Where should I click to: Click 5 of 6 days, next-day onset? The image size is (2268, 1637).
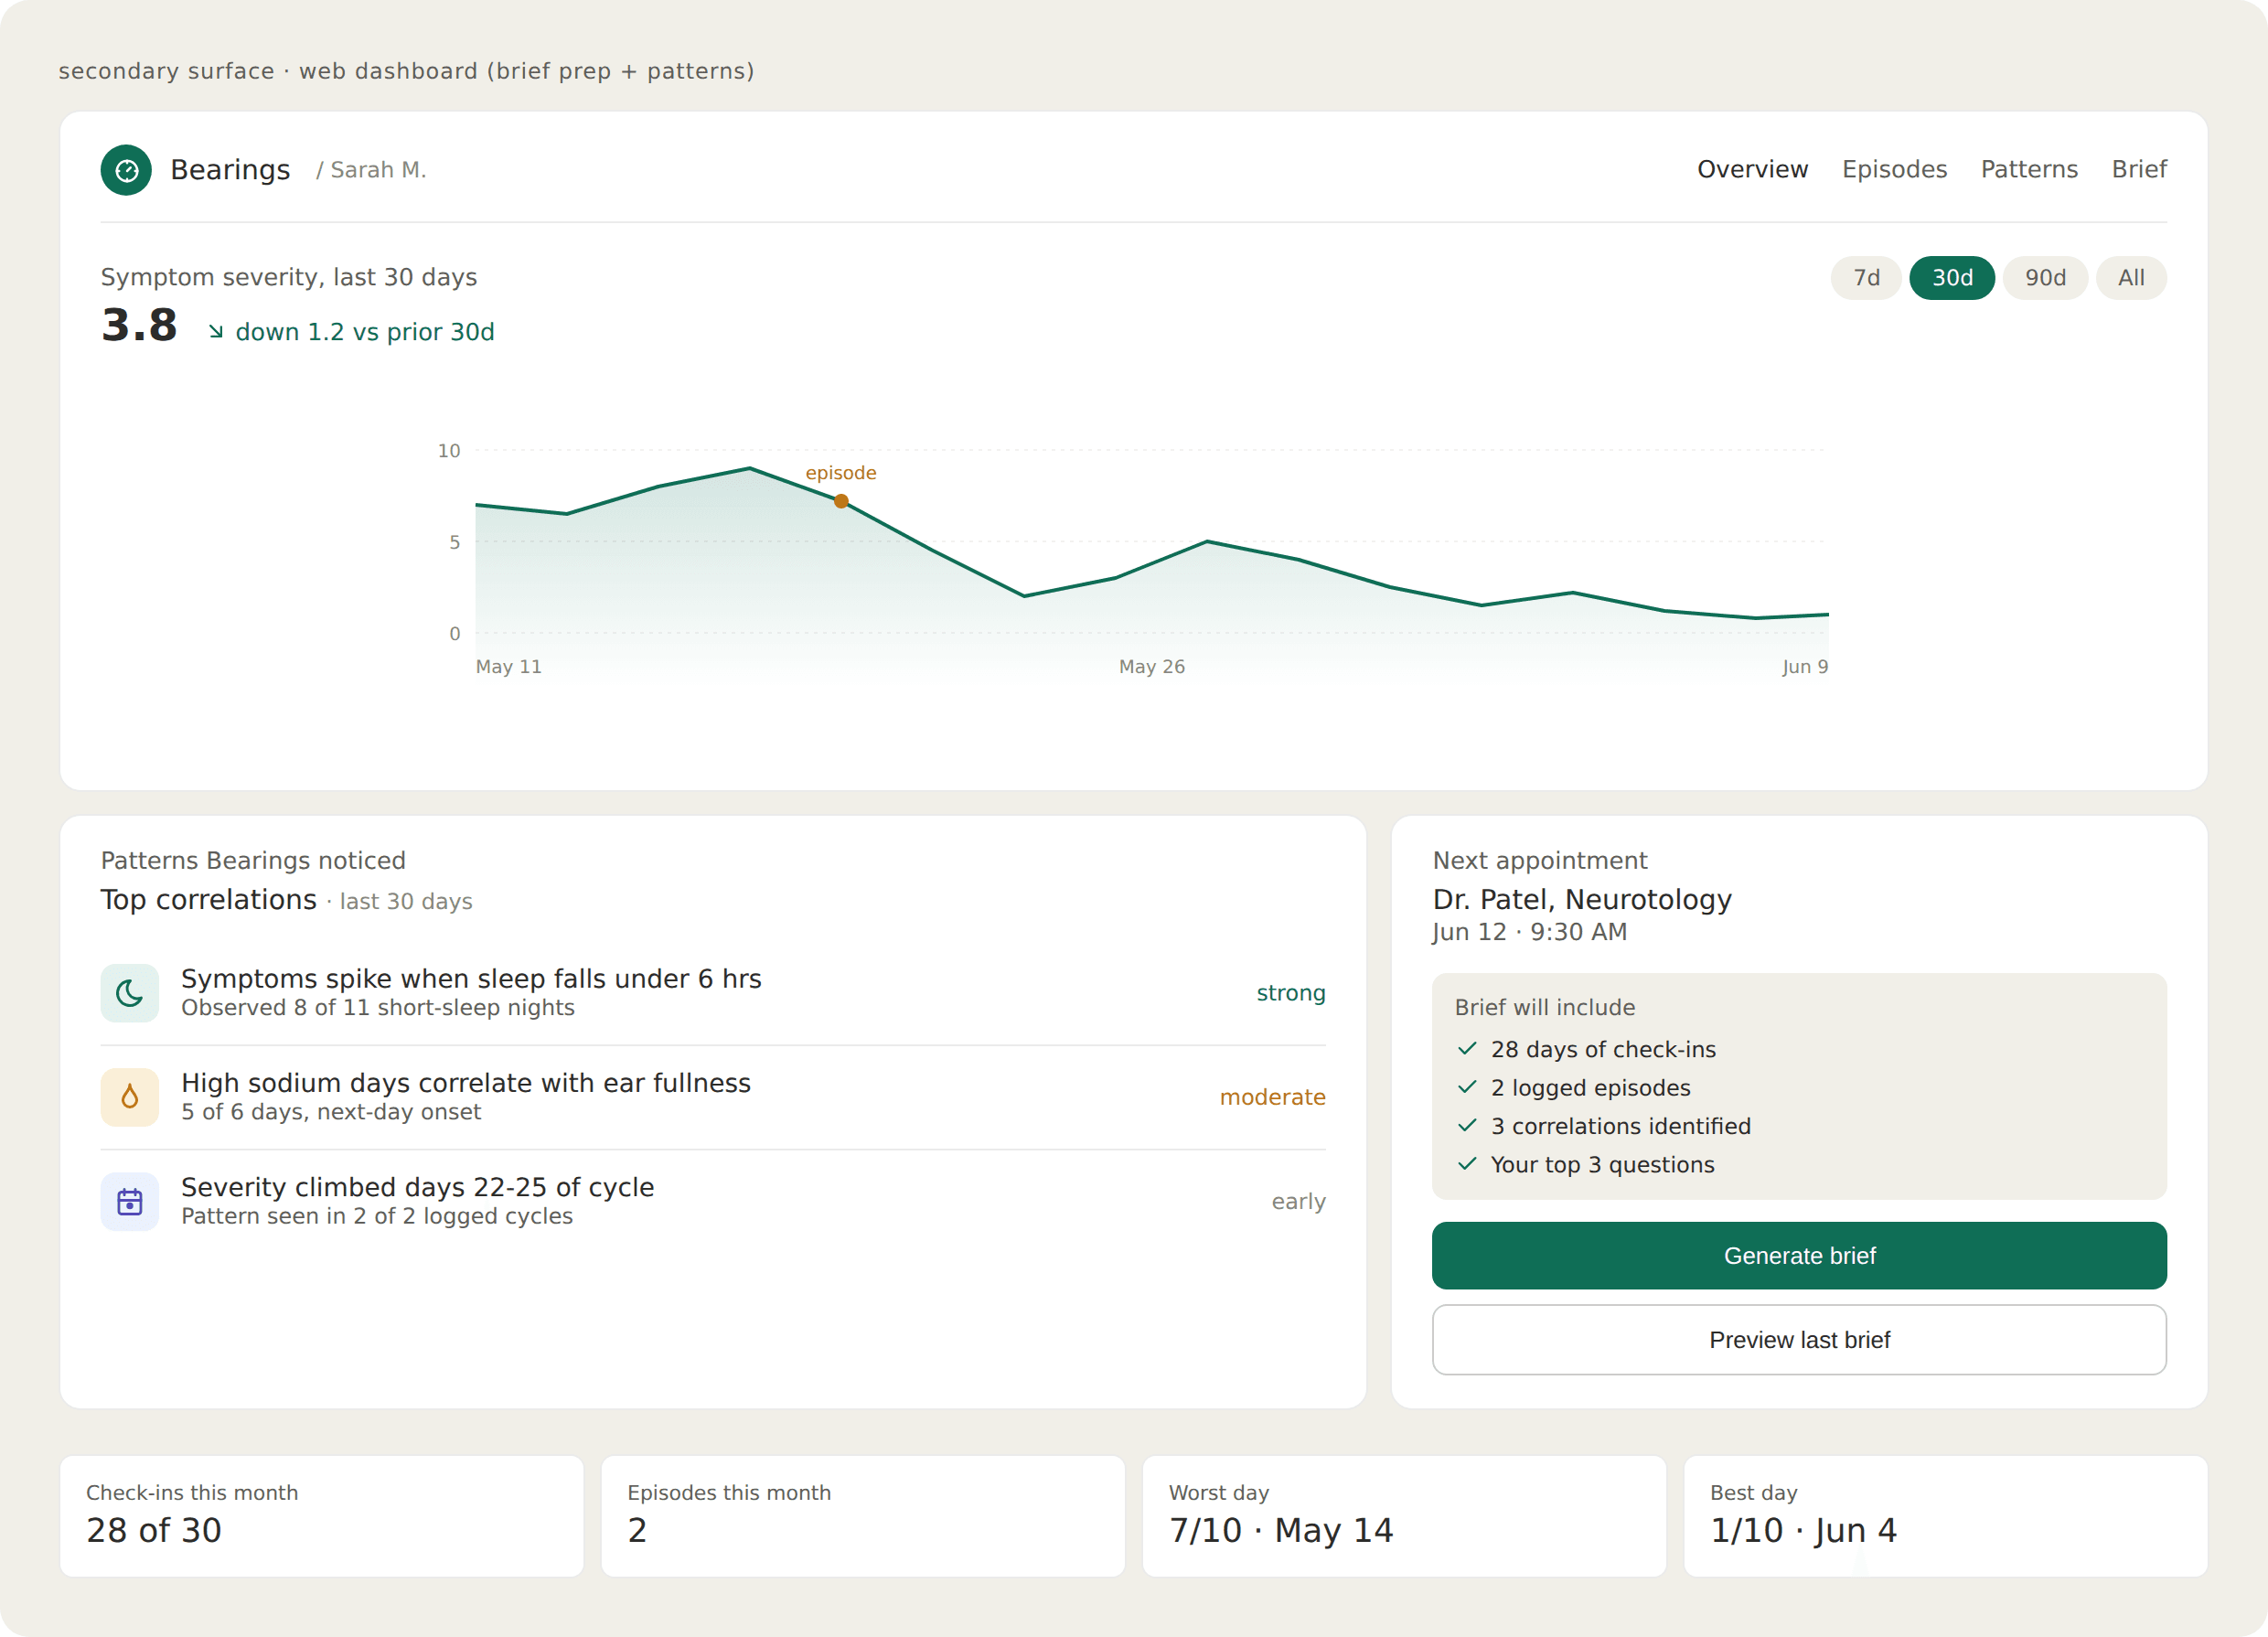pos(331,1112)
